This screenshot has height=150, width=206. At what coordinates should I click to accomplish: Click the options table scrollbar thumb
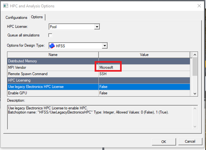tap(195, 67)
